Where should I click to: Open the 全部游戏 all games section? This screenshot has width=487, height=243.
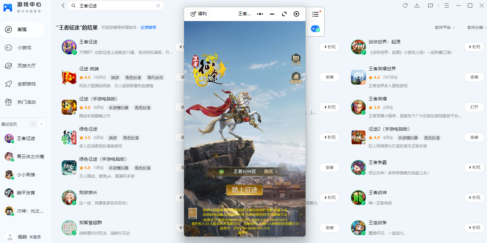pyautogui.click(x=22, y=84)
